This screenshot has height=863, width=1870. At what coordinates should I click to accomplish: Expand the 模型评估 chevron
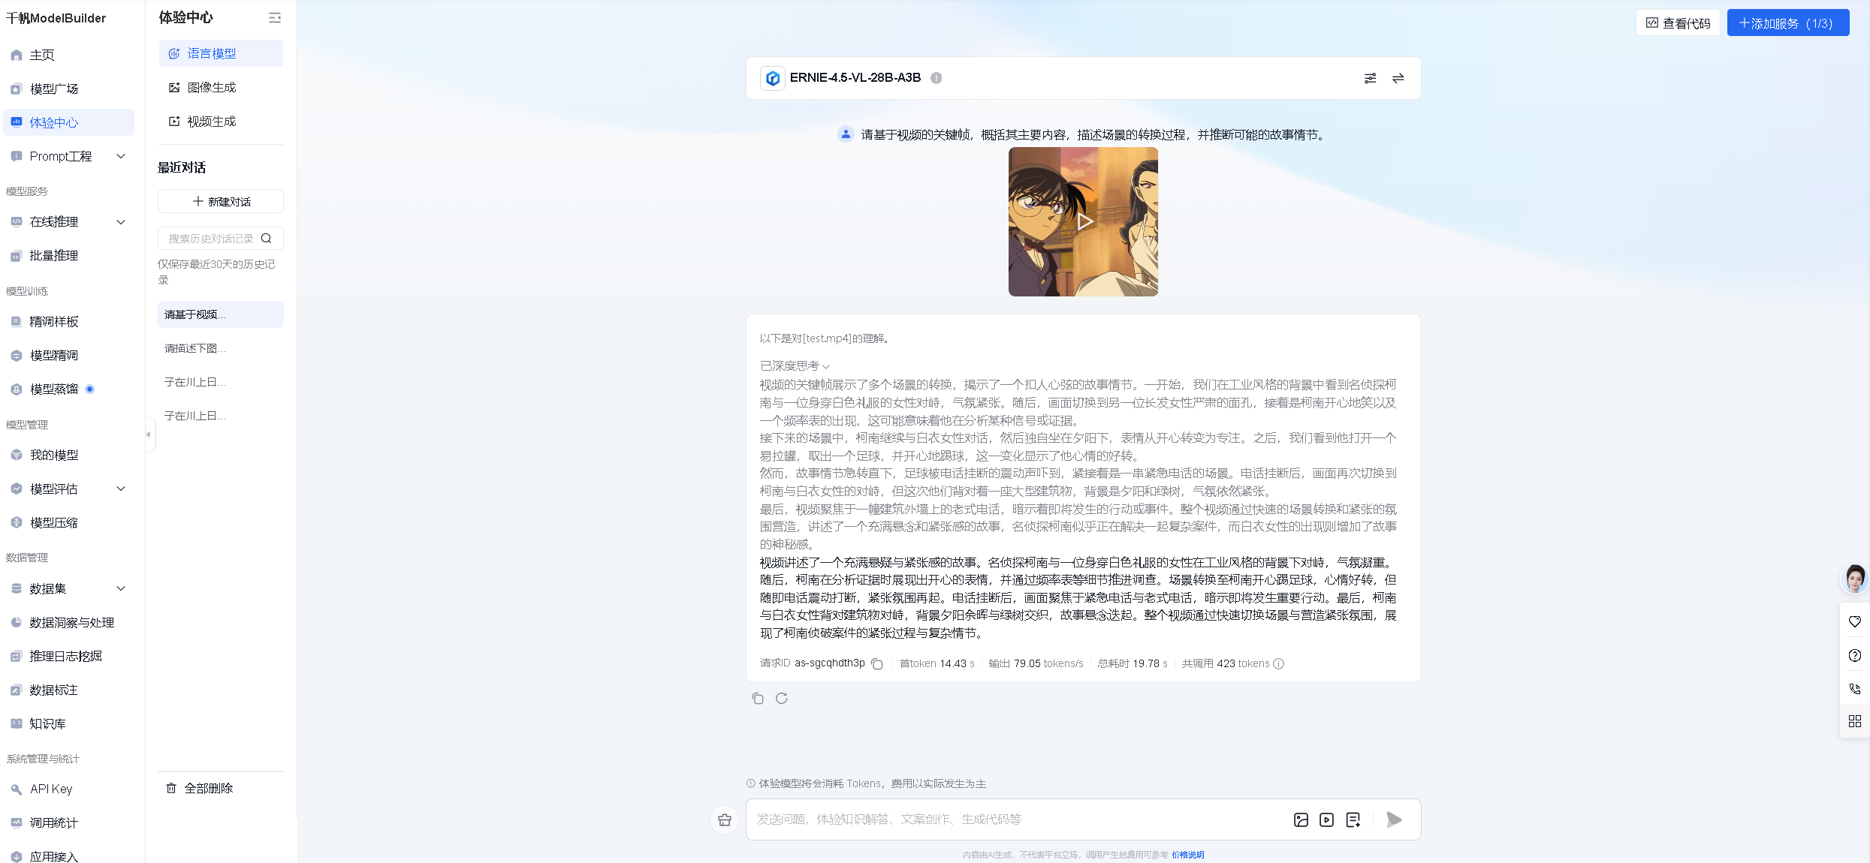click(121, 489)
